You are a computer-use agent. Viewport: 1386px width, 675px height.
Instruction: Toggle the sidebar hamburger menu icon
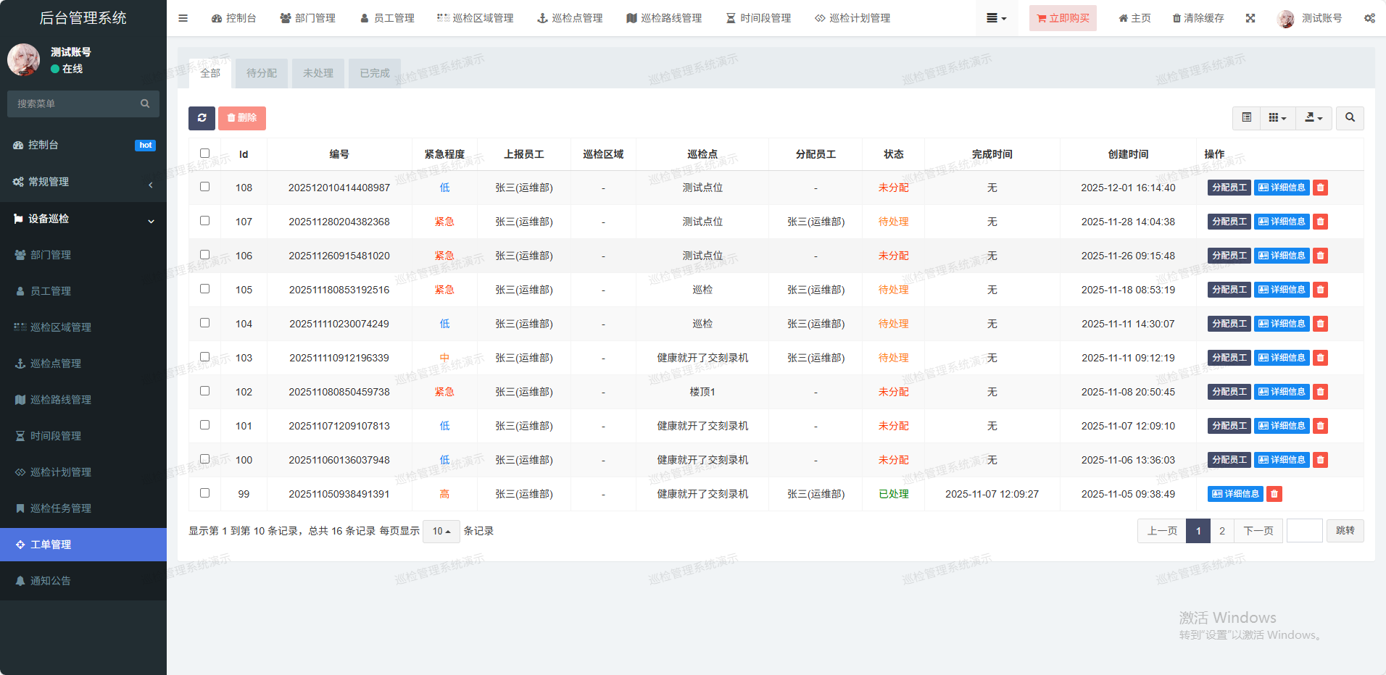pos(183,18)
